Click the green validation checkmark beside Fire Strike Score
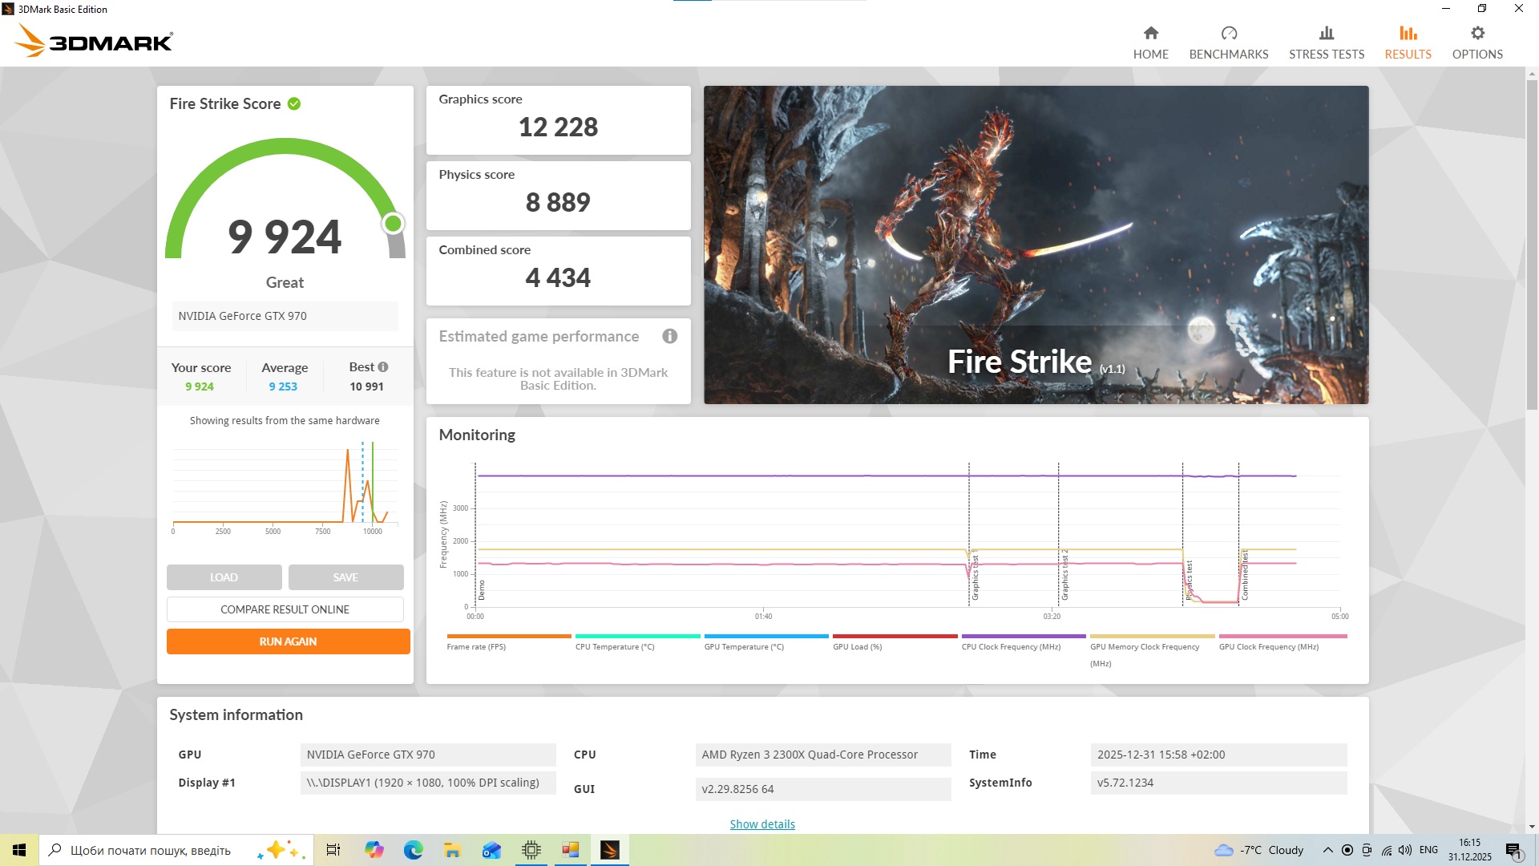1539x866 pixels. (294, 104)
